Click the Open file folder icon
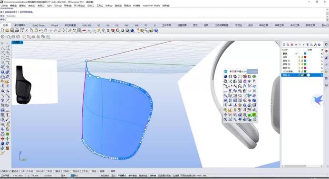This screenshot has height=179, width=329. pyautogui.click(x=7, y=30)
